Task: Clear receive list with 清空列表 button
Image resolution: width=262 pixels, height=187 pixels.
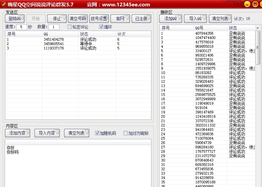Action: 220,18
